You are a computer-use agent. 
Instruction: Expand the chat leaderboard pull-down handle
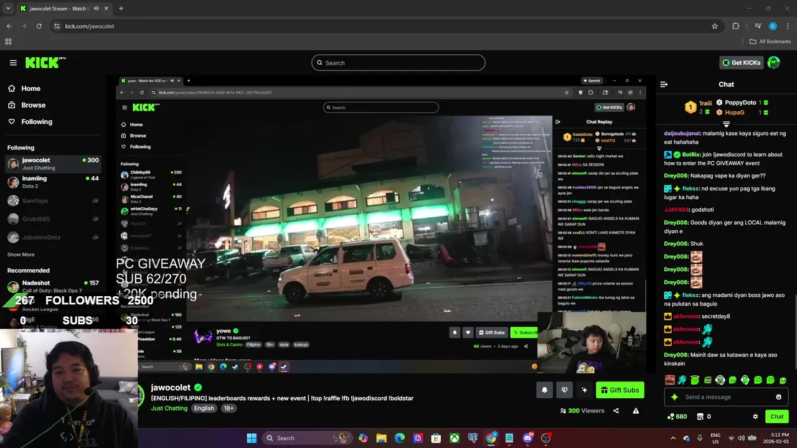tap(726, 124)
